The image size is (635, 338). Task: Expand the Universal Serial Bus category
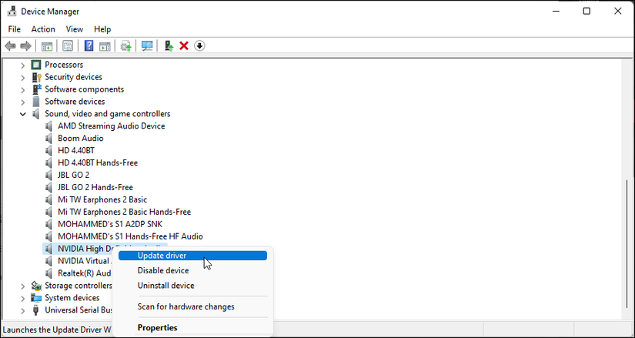22,310
